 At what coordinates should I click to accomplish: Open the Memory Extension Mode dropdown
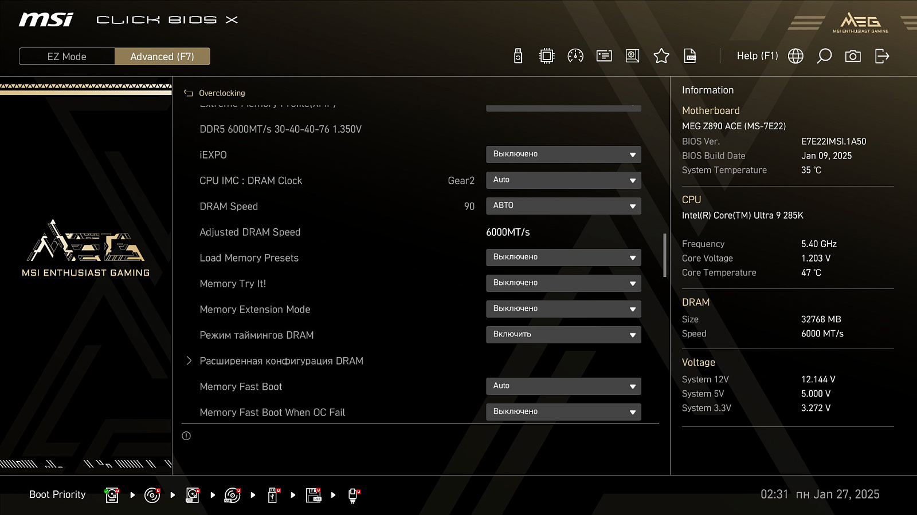[x=563, y=309]
